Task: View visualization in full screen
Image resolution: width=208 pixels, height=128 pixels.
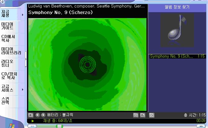Action: point(143,115)
